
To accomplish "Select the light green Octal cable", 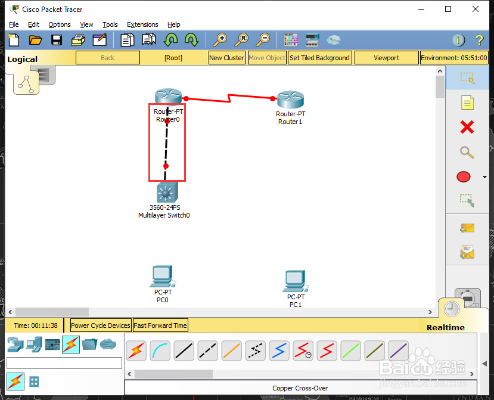I will pyautogui.click(x=350, y=351).
